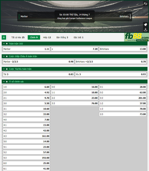Pick correct score 0:2 at 62.00
149x171 pixels.
pyautogui.click(x=123, y=92)
